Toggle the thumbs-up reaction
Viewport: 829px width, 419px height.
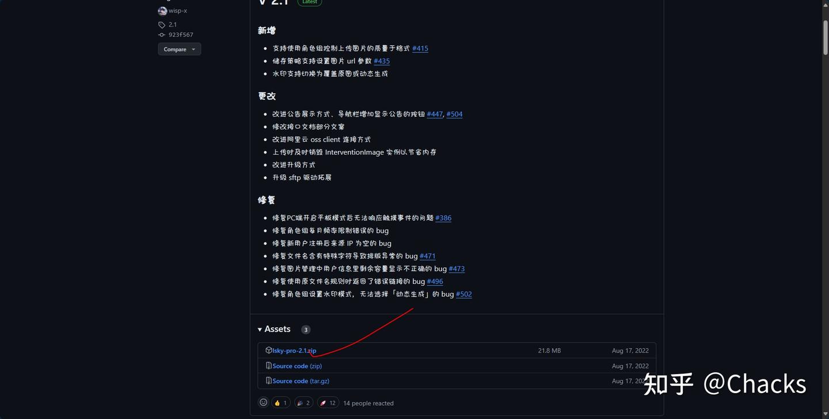coord(281,403)
